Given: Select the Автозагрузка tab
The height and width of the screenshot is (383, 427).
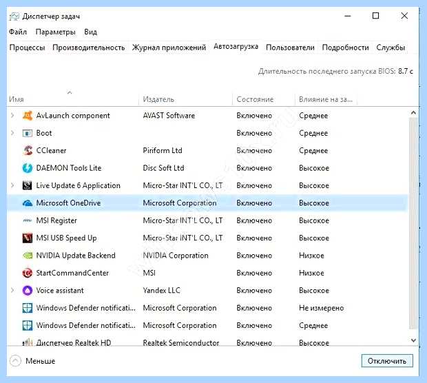Looking at the screenshot, I should pyautogui.click(x=236, y=47).
